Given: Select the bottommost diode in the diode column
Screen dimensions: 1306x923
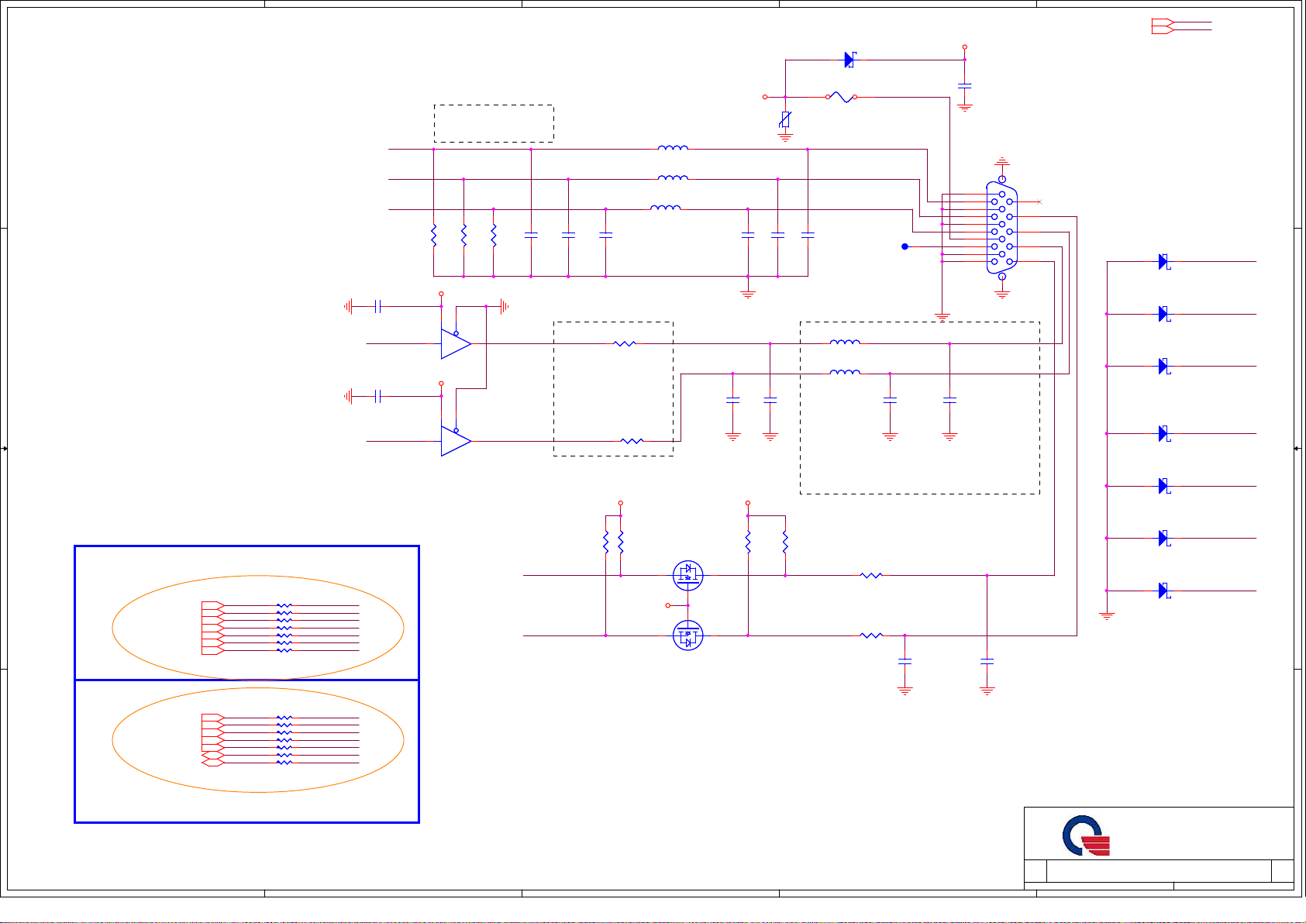Looking at the screenshot, I should click(1164, 591).
